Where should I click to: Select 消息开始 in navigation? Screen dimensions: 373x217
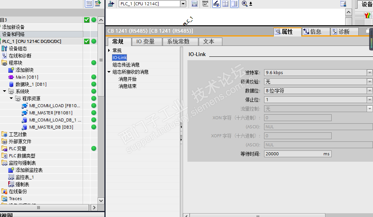(x=127, y=79)
